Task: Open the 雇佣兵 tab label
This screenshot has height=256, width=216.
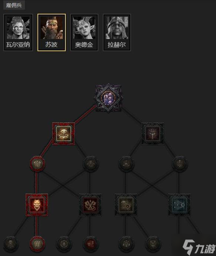Action: 14,5
